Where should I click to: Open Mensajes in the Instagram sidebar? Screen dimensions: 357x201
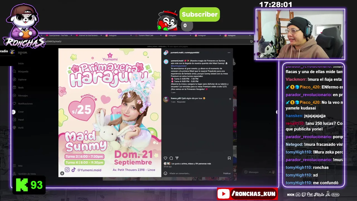click(x=21, y=95)
